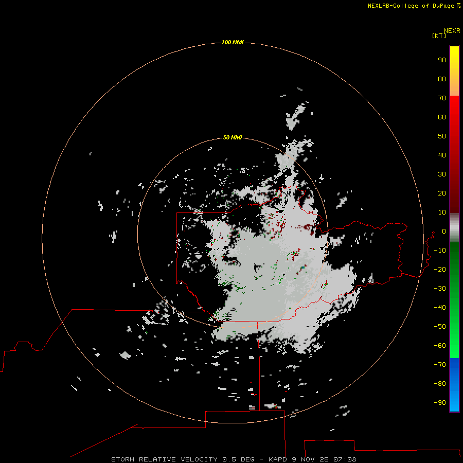The width and height of the screenshot is (463, 463).
Task: Click the 50 value on velocity scale
Action: pyautogui.click(x=442, y=136)
